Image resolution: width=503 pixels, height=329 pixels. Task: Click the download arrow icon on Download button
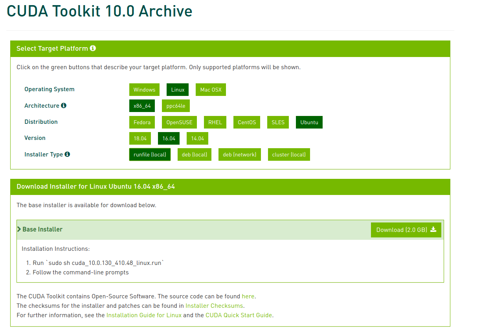point(433,230)
